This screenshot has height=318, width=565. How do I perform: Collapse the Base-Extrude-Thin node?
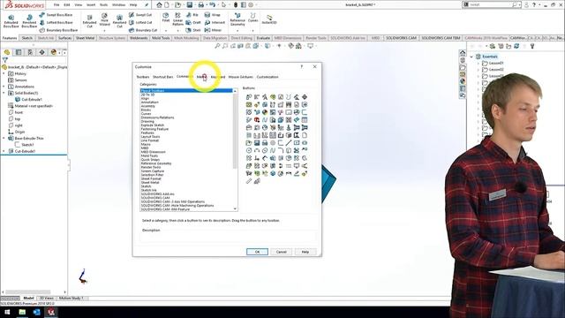point(4,138)
